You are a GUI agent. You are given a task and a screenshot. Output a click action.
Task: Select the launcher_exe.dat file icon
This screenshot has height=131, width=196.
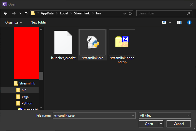[63, 42]
